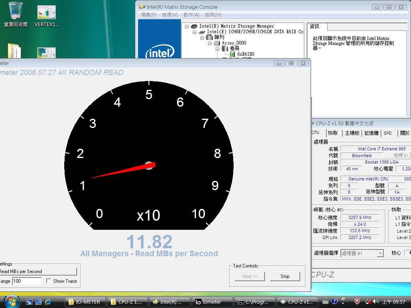
Task: Toggle the Show Trace checkbox
Action: click(49, 281)
